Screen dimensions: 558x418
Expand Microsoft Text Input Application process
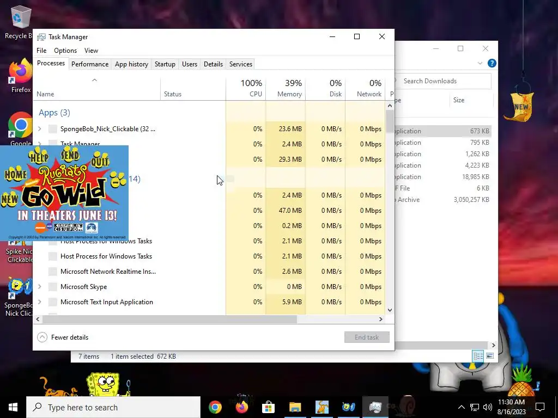pyautogui.click(x=39, y=302)
